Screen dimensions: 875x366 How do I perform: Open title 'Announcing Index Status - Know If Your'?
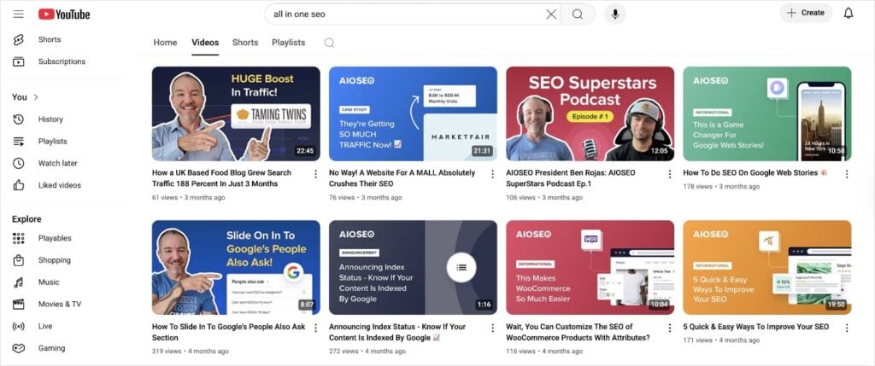pyautogui.click(x=397, y=332)
